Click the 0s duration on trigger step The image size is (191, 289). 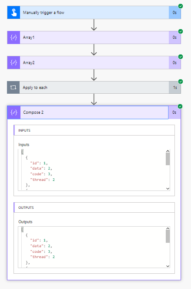pos(174,13)
